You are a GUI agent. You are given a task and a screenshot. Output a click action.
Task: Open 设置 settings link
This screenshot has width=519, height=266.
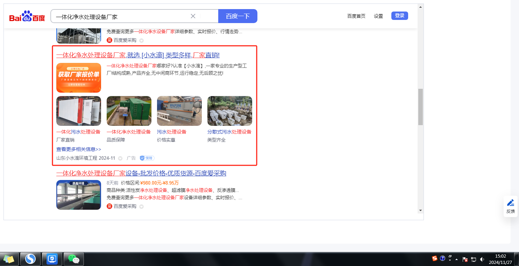[x=378, y=16]
